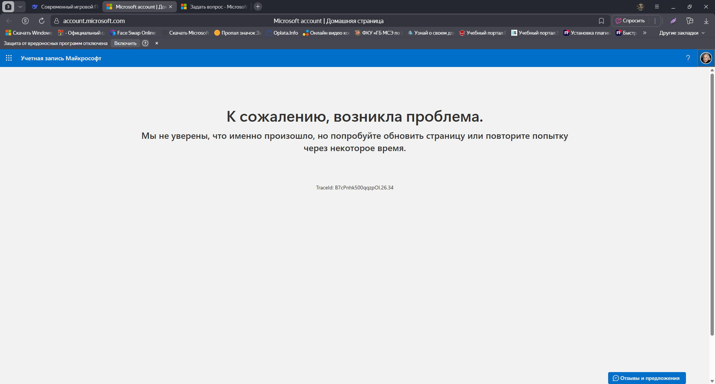The image size is (715, 384).
Task: Open protection info question mark icon
Action: click(145, 43)
